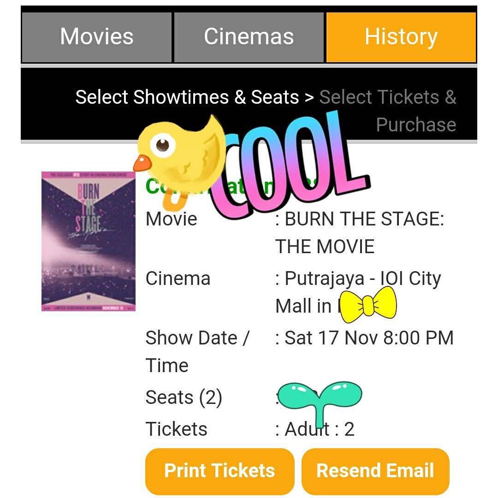Click the BURN THE STAGE: THE MOVIE title text
Viewport: 498px width, 498px height.
[x=360, y=232]
